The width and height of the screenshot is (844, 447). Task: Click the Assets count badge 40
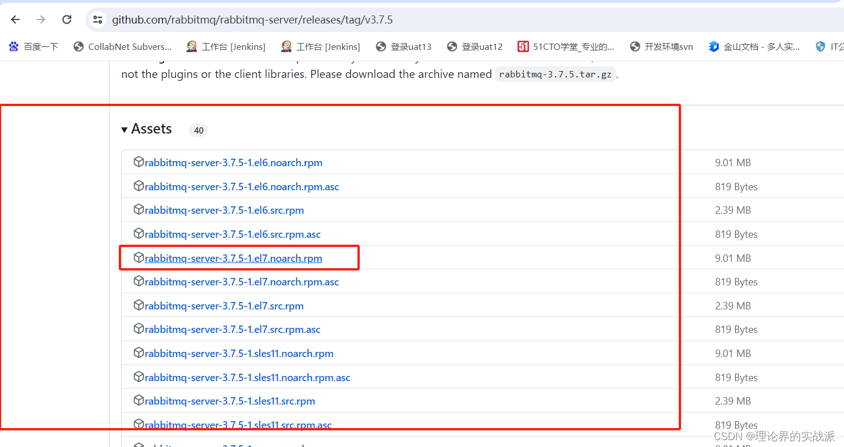tap(199, 130)
